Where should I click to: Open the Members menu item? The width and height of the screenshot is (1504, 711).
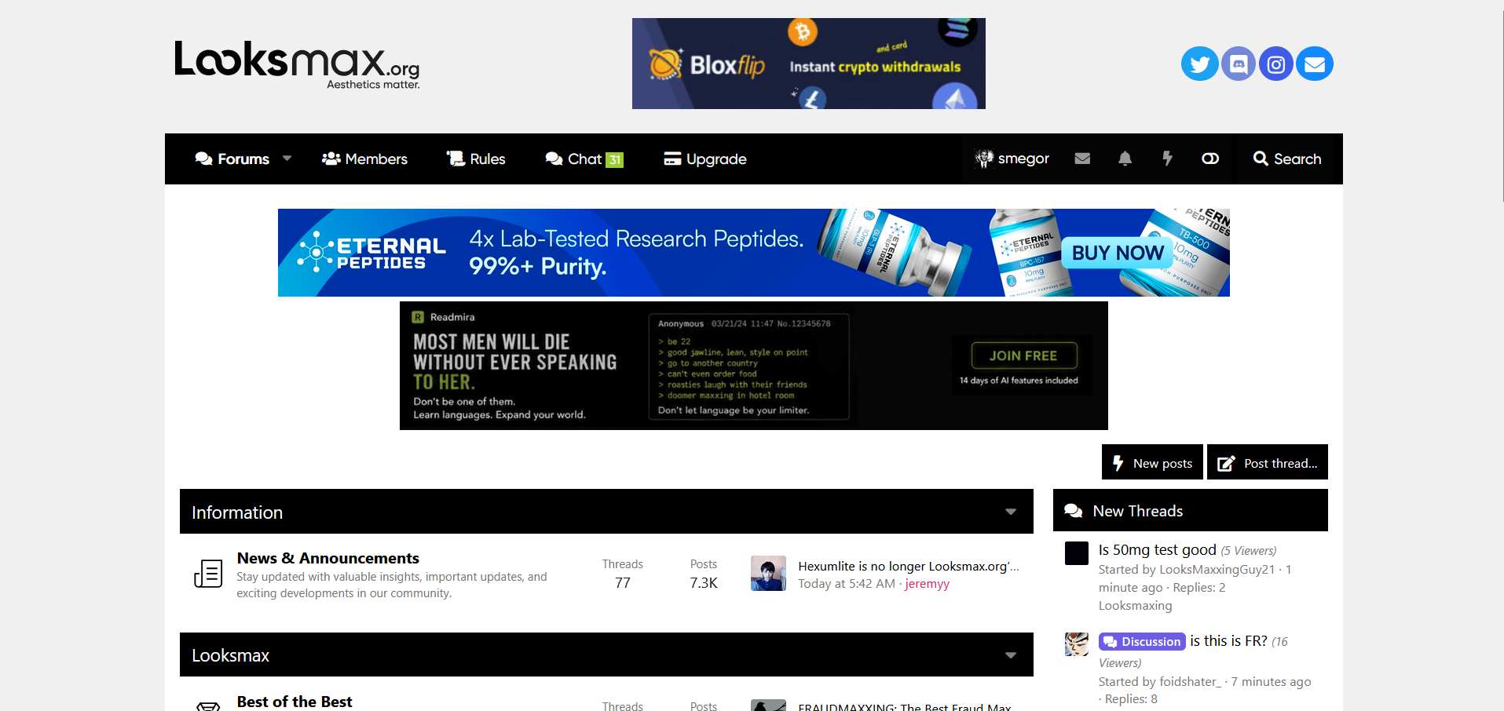coord(364,159)
